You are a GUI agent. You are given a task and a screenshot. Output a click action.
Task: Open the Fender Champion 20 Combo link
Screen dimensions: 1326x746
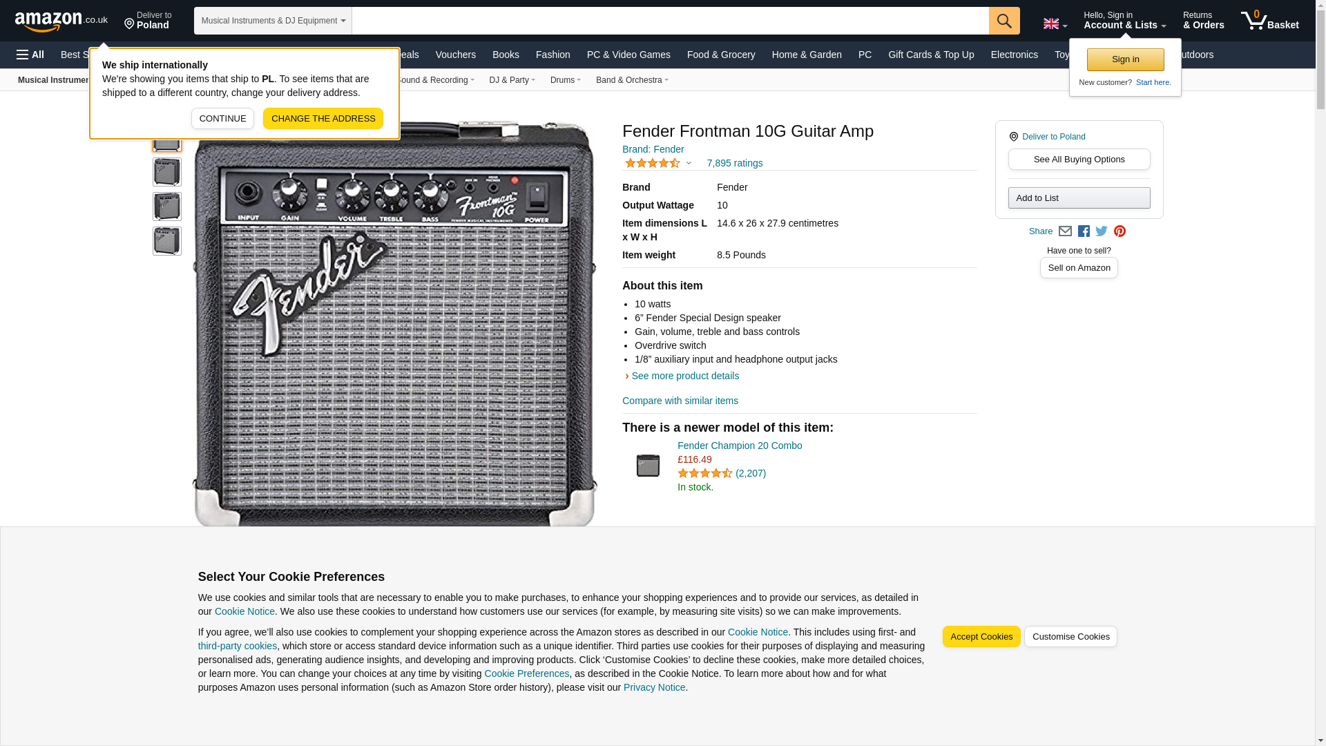coord(739,446)
